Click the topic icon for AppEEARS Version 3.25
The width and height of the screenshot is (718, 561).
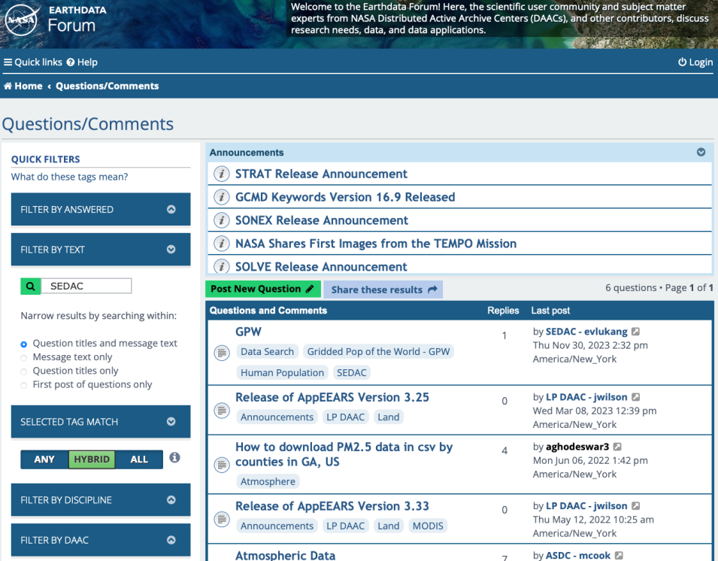coord(222,410)
